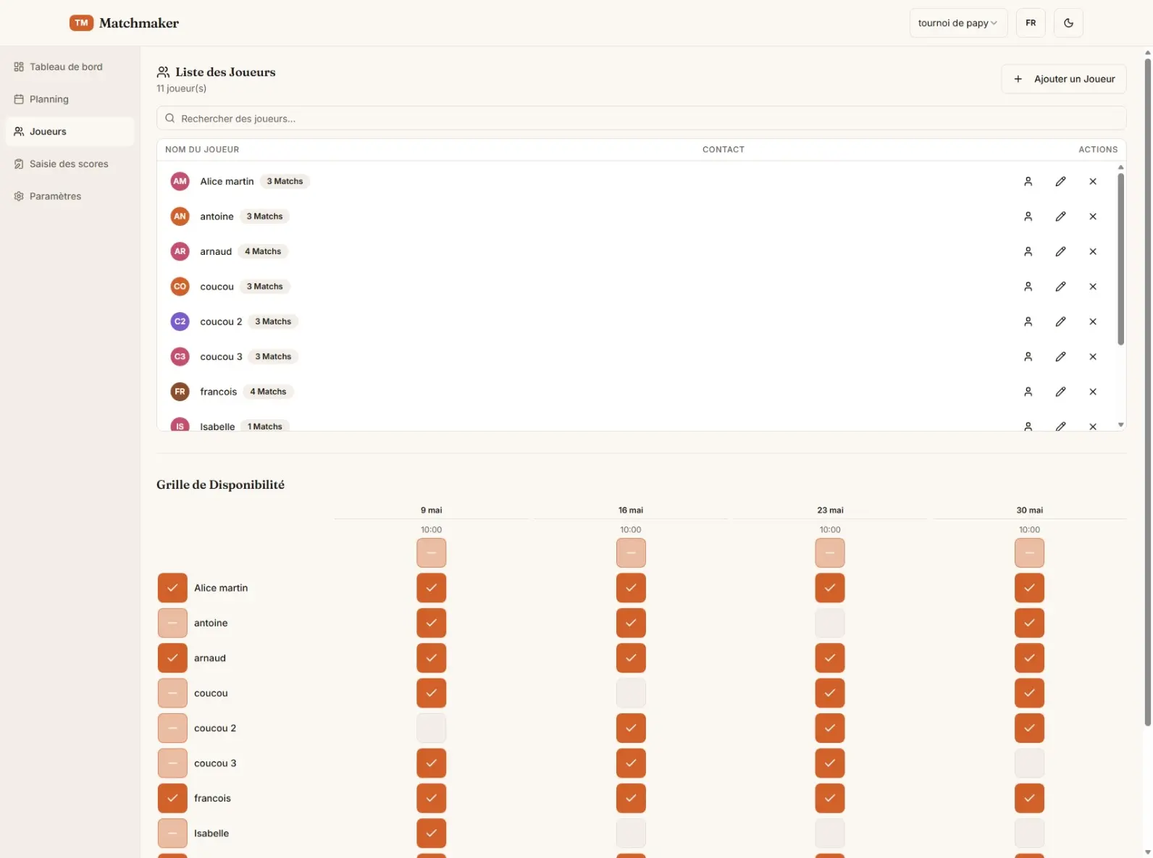Click the C2 avatar of coucou 2

point(180,321)
